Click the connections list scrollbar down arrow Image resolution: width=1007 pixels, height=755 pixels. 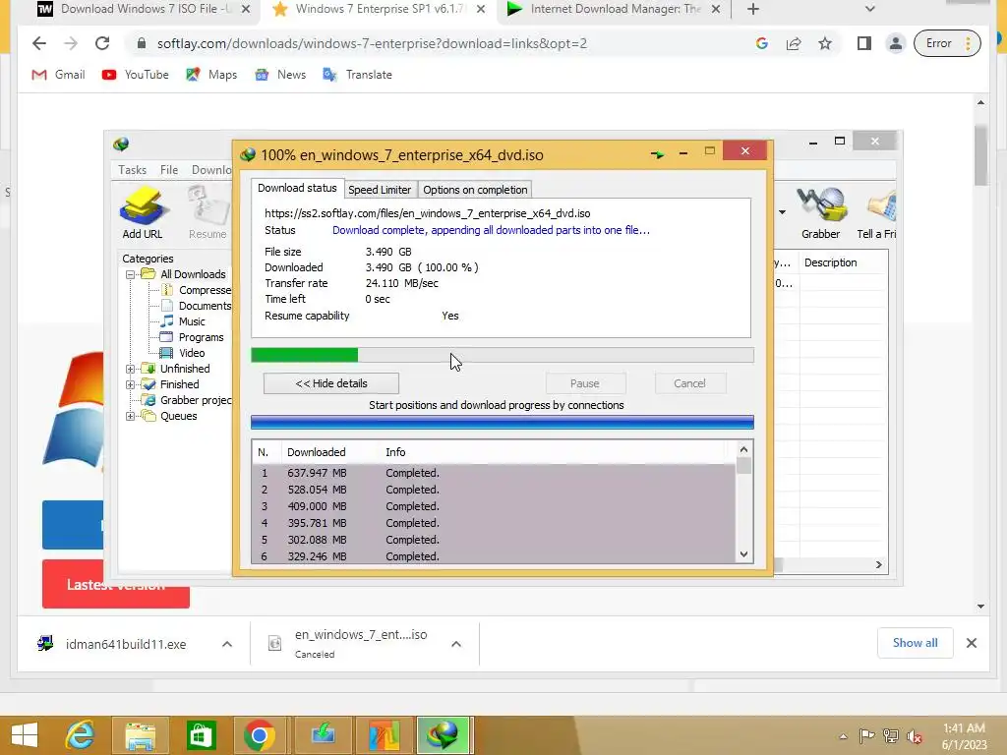click(x=743, y=554)
